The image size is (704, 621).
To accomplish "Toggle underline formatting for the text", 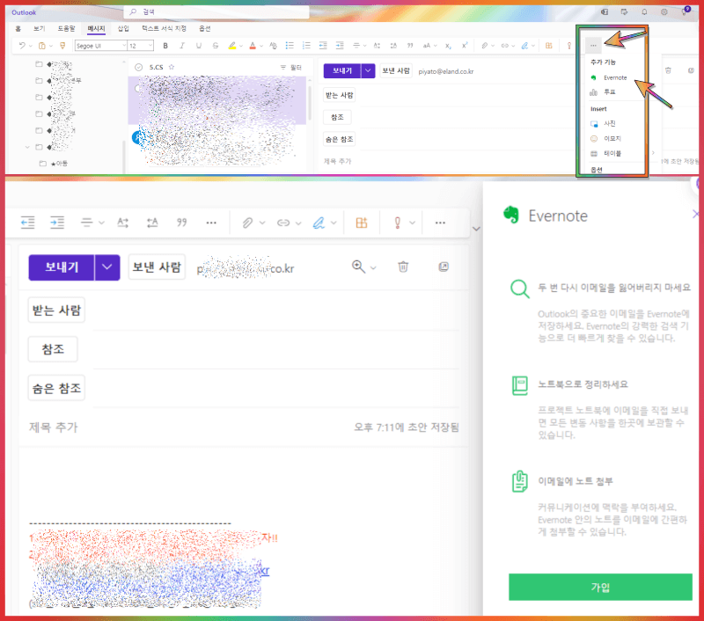I will pyautogui.click(x=198, y=45).
